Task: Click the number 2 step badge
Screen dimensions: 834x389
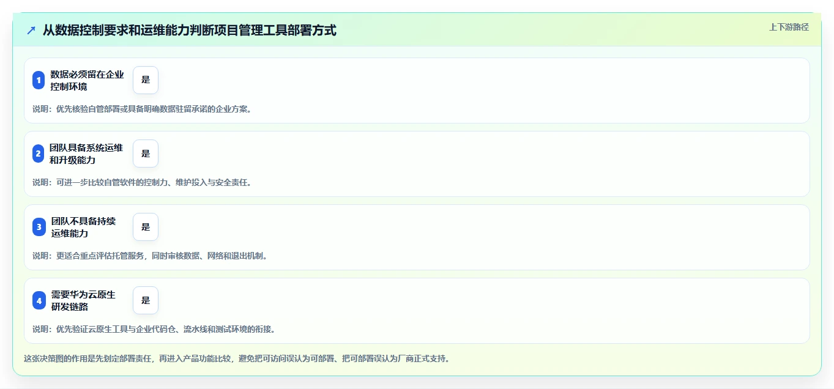Action: pyautogui.click(x=39, y=154)
